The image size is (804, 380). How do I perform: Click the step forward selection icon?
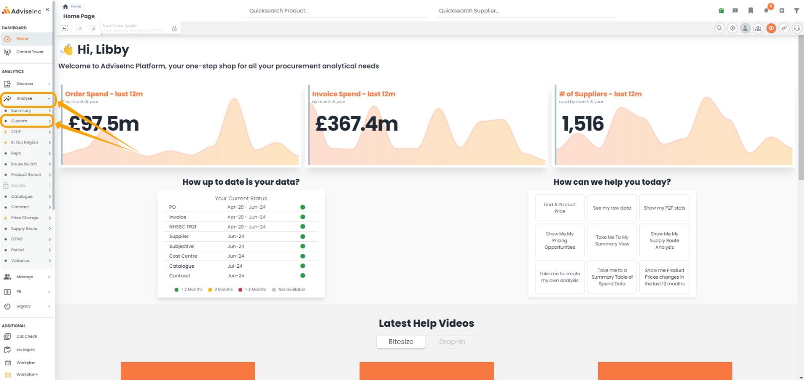tap(79, 28)
